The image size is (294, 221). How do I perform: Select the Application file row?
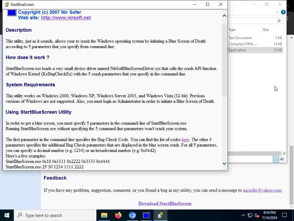click(255, 50)
